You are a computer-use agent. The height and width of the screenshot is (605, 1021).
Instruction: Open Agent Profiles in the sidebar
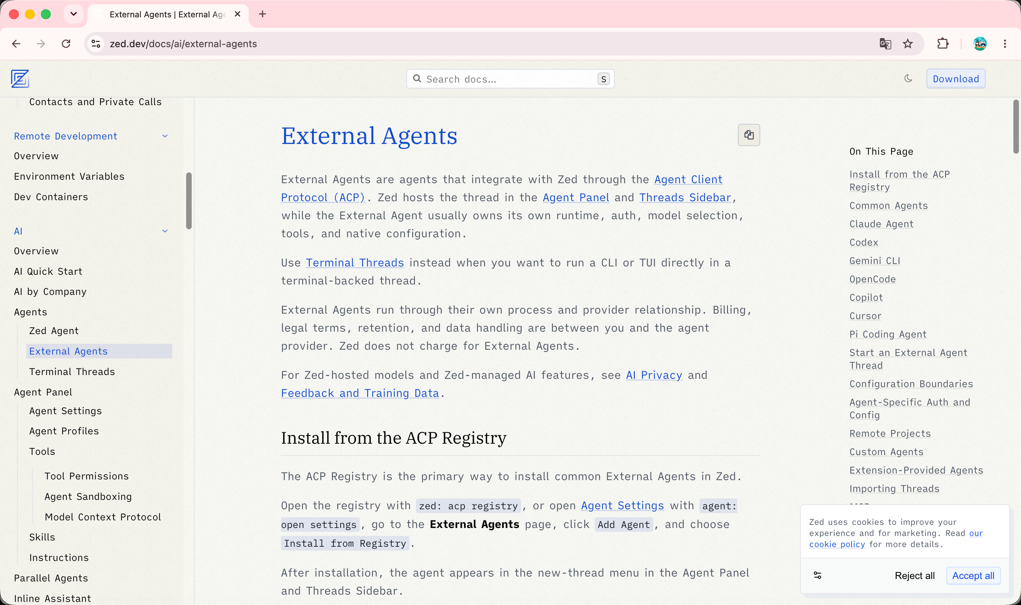64,431
